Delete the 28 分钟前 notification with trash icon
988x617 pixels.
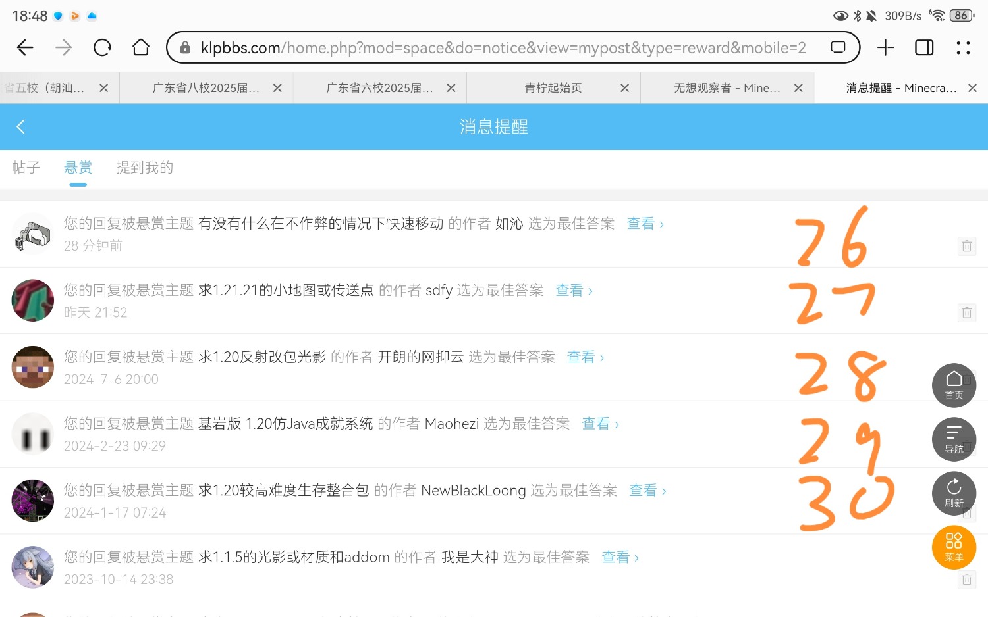(x=966, y=246)
